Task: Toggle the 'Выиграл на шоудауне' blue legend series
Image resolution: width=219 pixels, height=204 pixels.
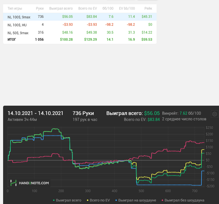Action: [x=135, y=200]
